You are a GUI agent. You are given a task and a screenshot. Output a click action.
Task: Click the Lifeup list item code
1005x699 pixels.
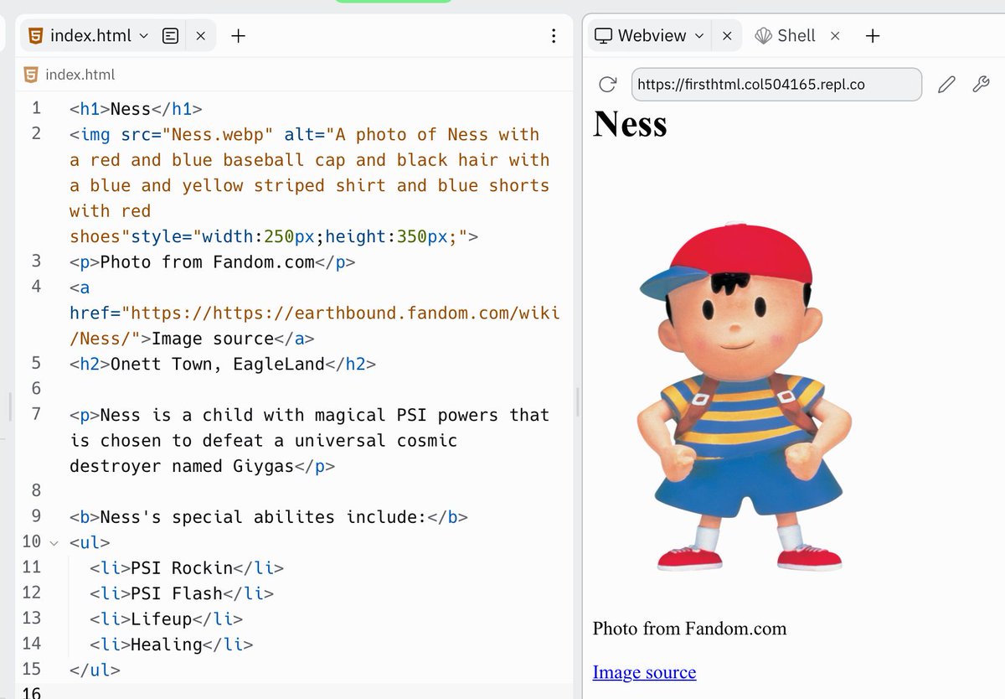(x=167, y=619)
